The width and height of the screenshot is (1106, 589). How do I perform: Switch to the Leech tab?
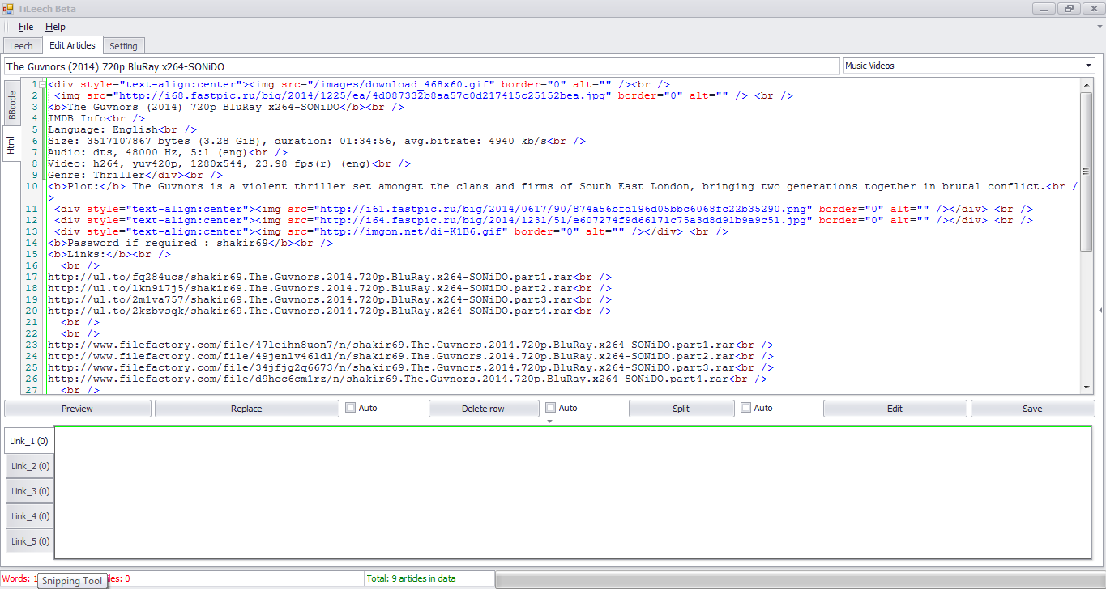[x=21, y=46]
